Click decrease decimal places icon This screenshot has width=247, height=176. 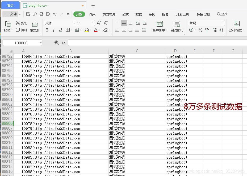(221, 30)
